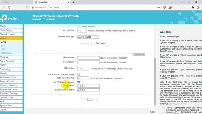
Task: Open Quick Setup in the sidebar
Action: coord(11,30)
